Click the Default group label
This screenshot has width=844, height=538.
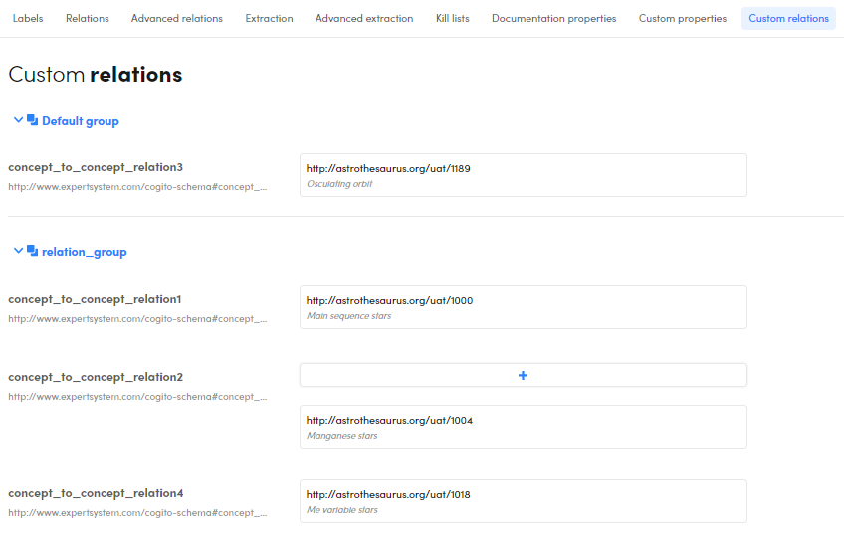click(x=81, y=121)
